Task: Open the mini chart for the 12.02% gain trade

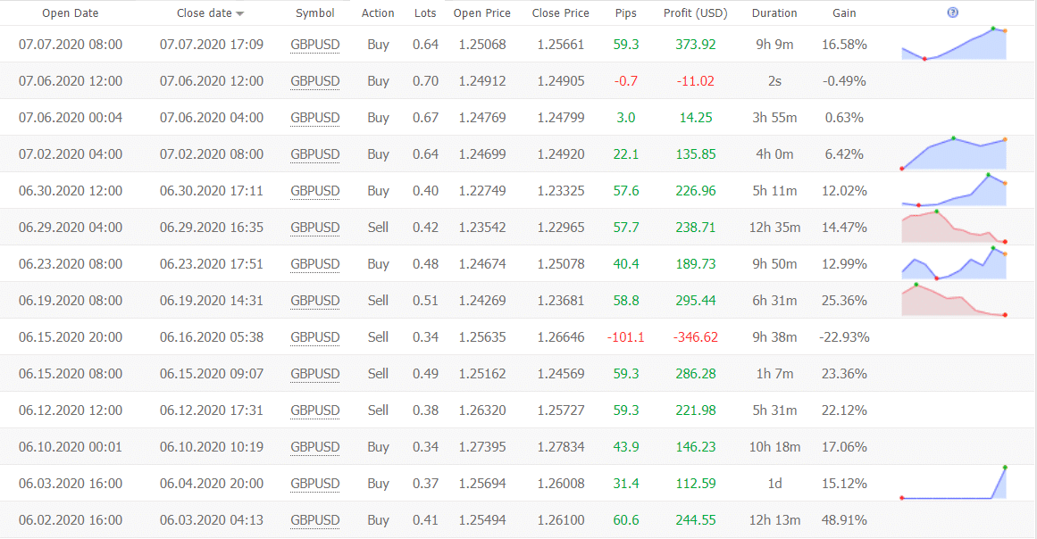Action: 954,190
